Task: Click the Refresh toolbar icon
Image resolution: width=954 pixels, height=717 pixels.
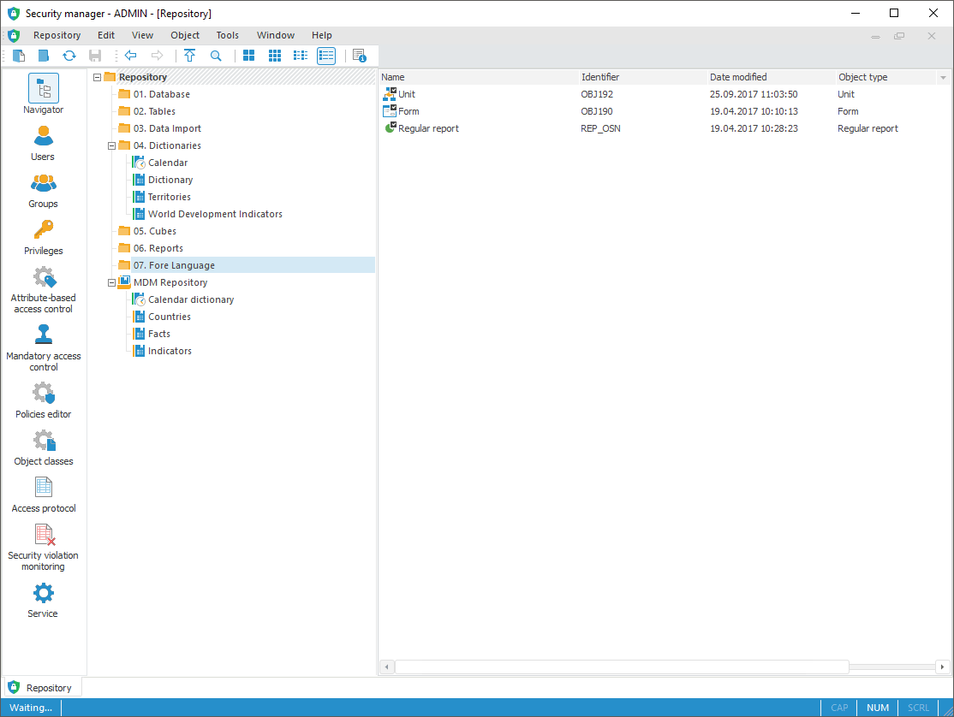Action: click(69, 56)
